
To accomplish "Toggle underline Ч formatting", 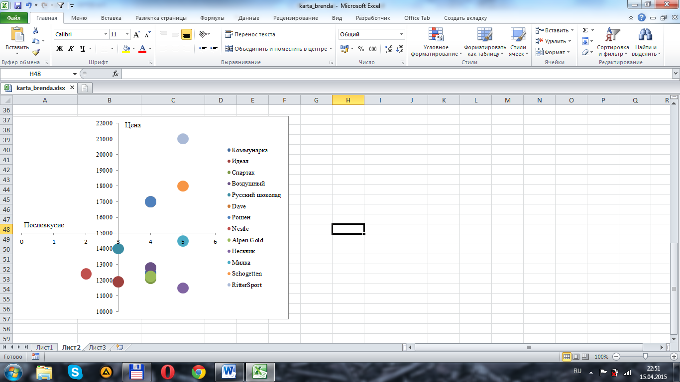I will 83,49.
